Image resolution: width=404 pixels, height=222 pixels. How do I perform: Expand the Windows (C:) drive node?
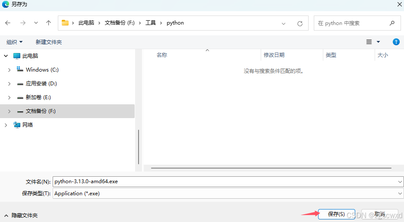click(x=9, y=70)
